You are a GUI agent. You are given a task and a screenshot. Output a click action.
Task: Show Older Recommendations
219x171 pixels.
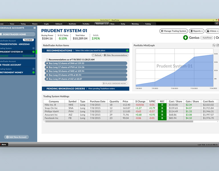[116, 55]
